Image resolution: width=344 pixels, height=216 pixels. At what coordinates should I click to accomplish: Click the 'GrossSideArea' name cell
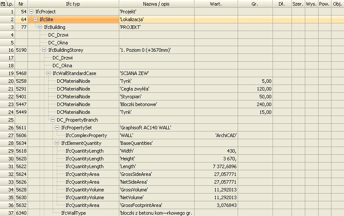coord(157,174)
